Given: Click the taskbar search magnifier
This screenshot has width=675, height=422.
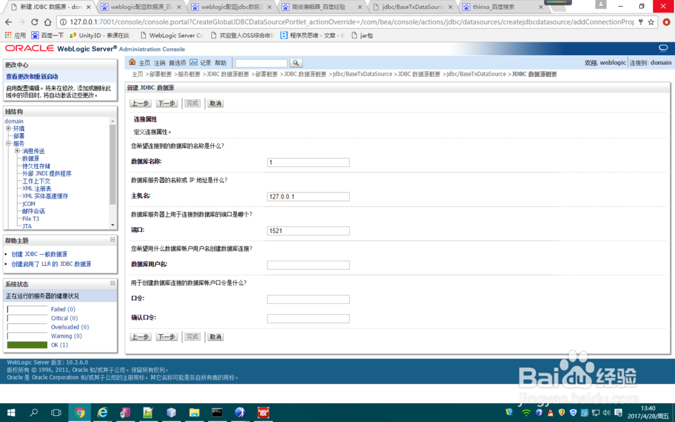Looking at the screenshot, I should coord(34,413).
